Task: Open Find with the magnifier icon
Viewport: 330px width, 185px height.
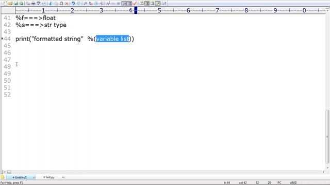Action: [x=85, y=4]
